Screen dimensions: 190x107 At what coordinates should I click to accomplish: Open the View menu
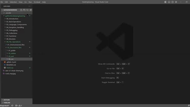tap(20, 2)
